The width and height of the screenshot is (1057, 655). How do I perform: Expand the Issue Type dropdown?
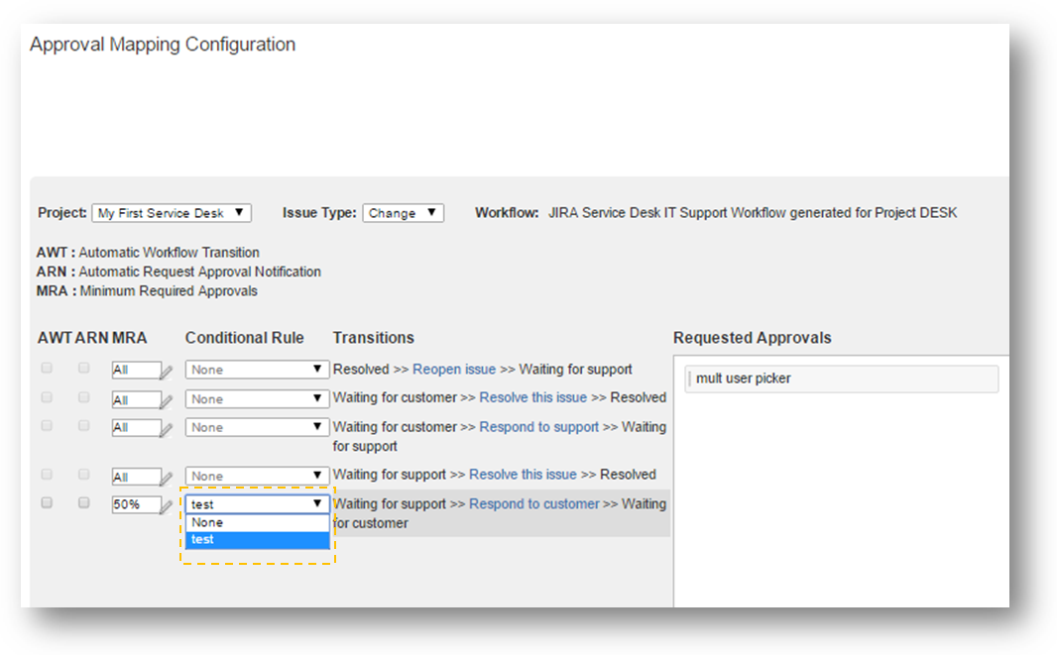[403, 213]
